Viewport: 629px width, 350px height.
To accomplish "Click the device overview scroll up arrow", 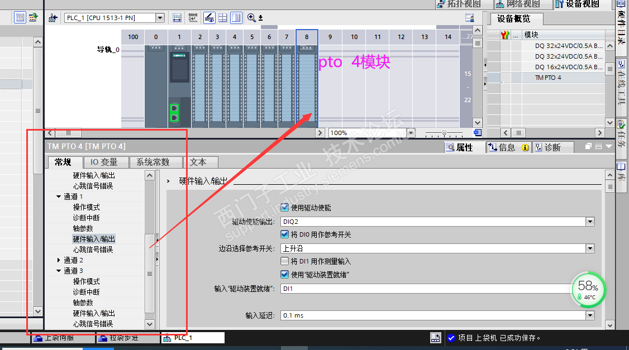I will coord(610,46).
